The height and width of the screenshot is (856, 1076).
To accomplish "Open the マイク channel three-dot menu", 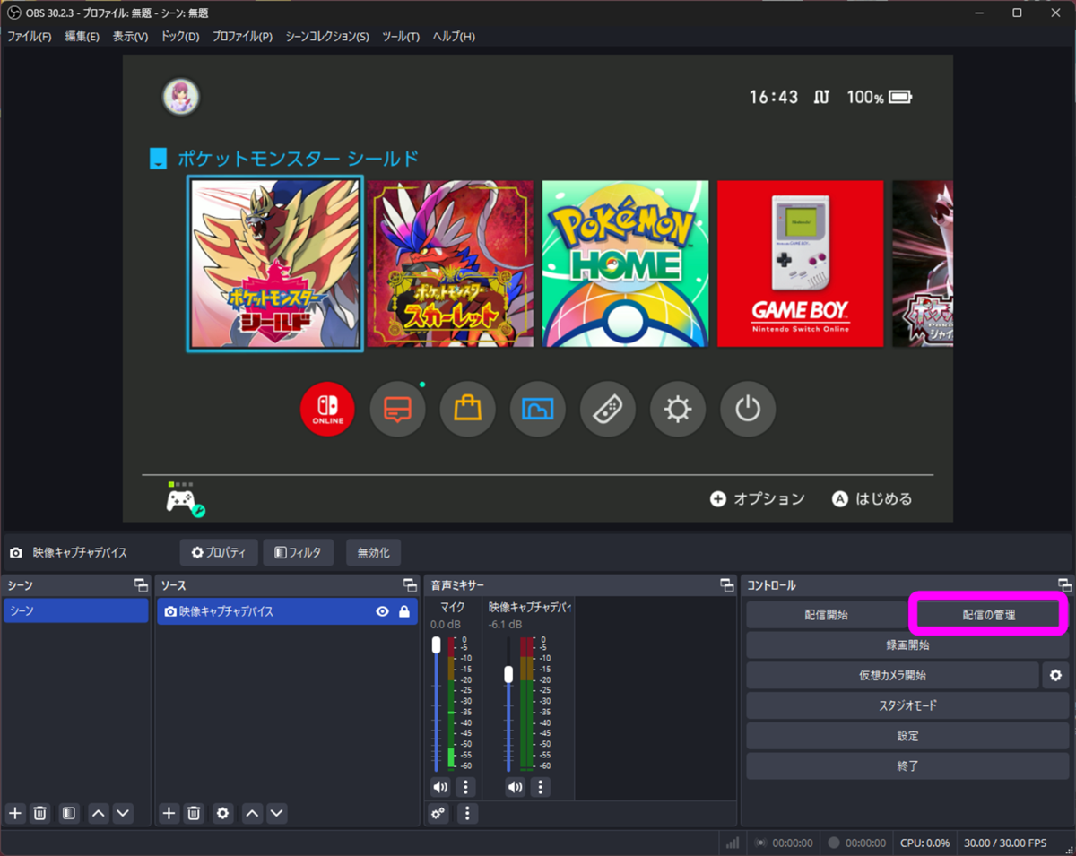I will (x=464, y=787).
